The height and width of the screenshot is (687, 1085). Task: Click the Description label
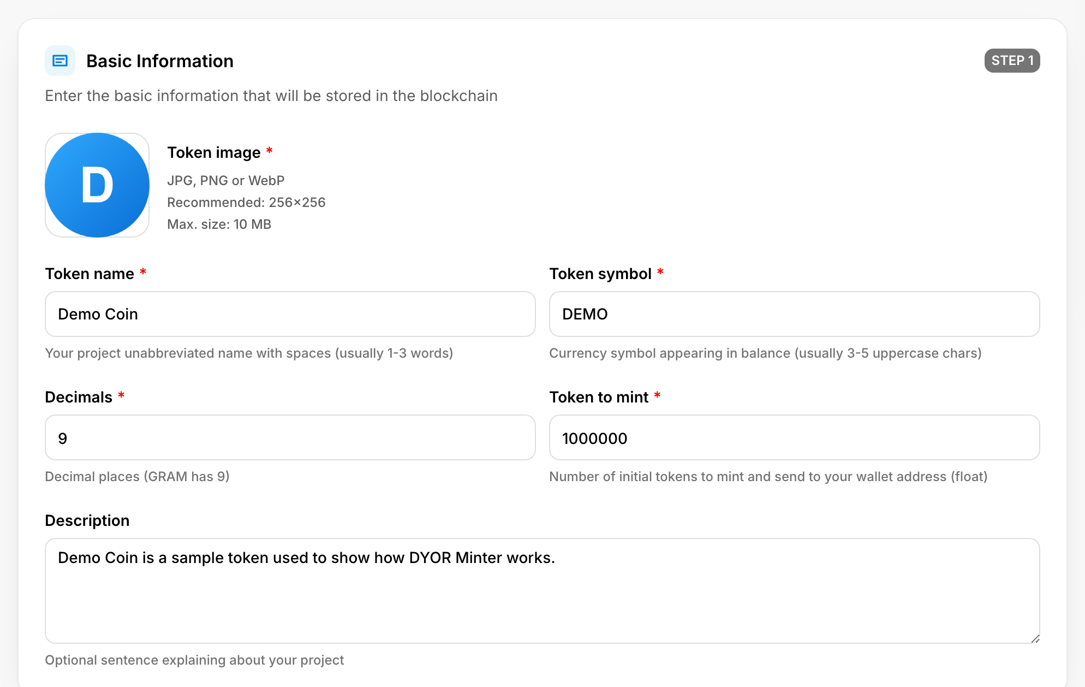click(x=87, y=520)
